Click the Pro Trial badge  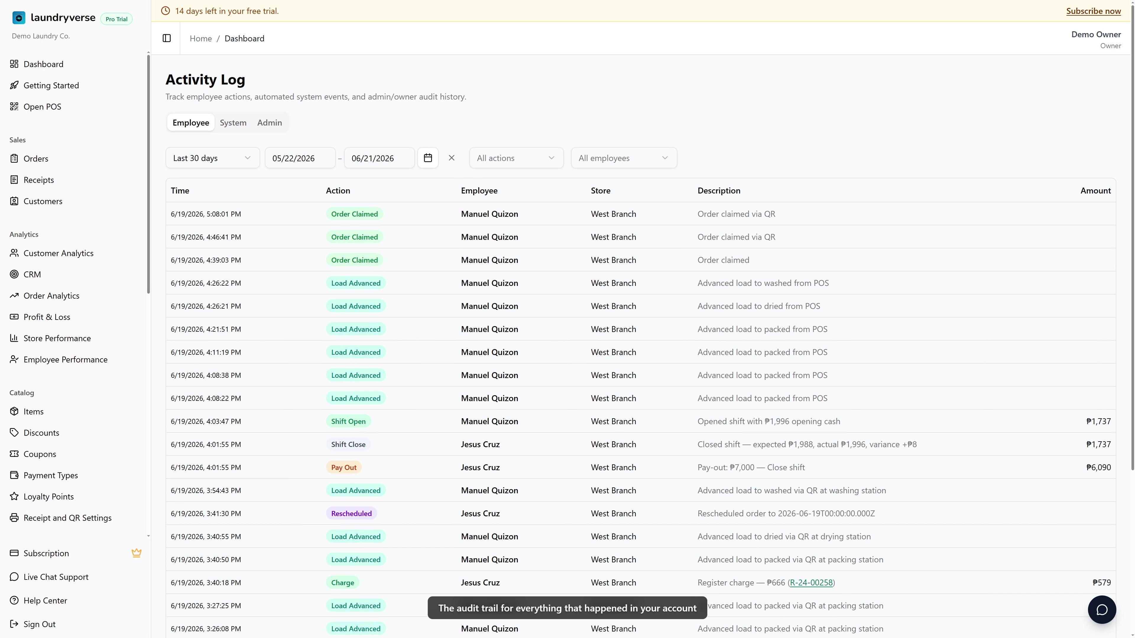click(x=116, y=19)
